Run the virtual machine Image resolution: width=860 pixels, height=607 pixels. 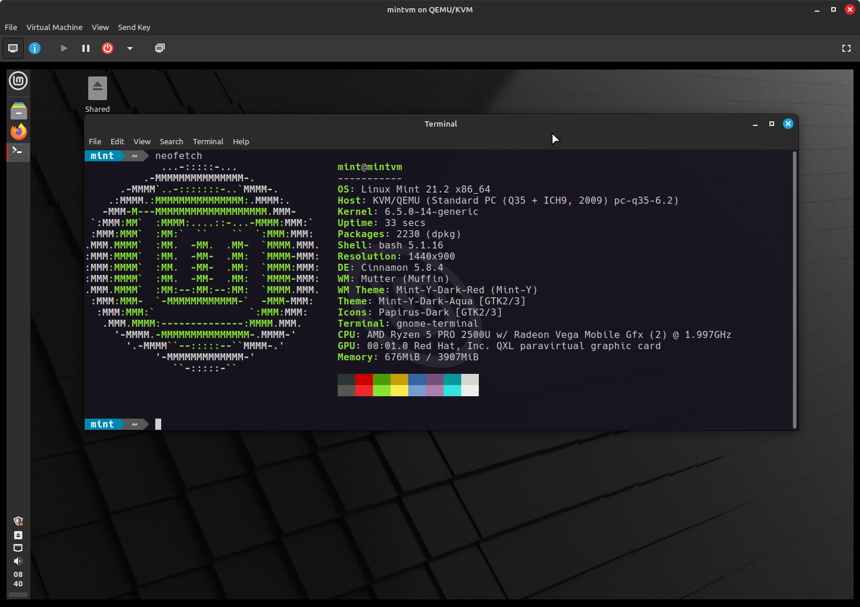[64, 48]
